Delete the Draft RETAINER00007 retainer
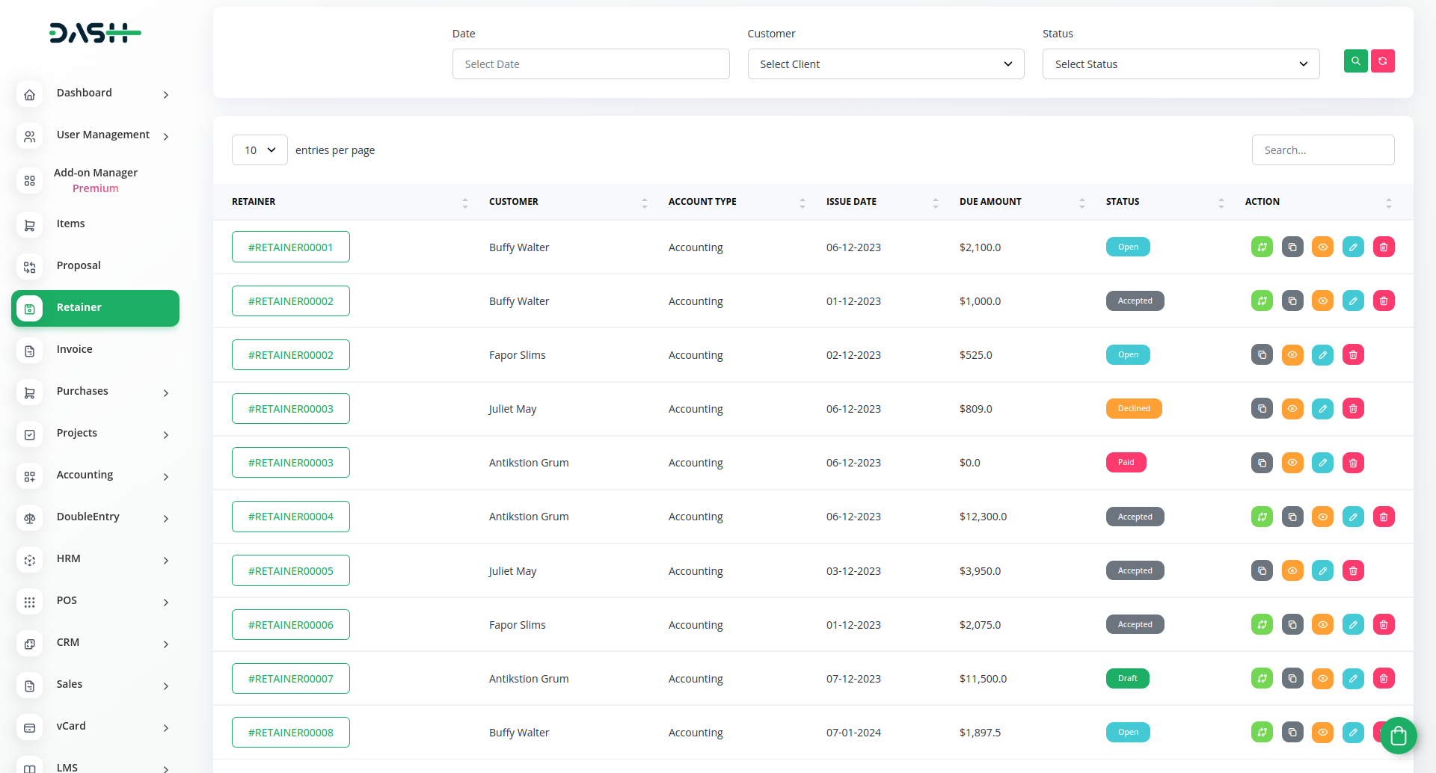Image resolution: width=1436 pixels, height=773 pixels. pyautogui.click(x=1384, y=679)
